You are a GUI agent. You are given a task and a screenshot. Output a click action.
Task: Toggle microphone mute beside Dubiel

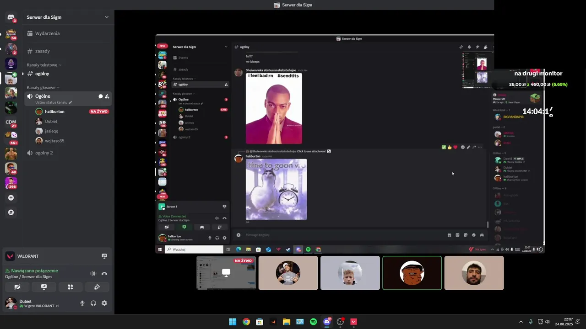(82, 303)
